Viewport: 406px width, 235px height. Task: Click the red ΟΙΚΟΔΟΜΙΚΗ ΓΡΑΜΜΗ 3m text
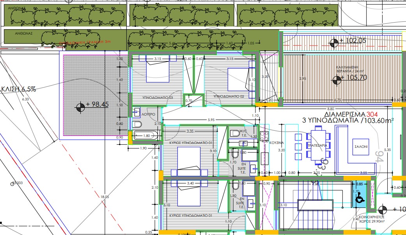[x=85, y=42]
